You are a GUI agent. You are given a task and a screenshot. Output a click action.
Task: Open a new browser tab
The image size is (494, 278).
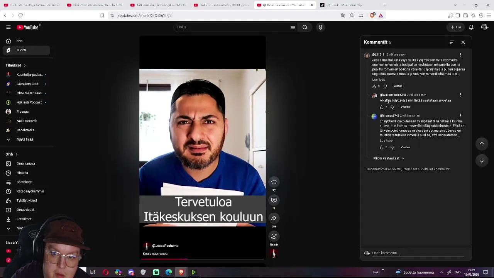385,5
